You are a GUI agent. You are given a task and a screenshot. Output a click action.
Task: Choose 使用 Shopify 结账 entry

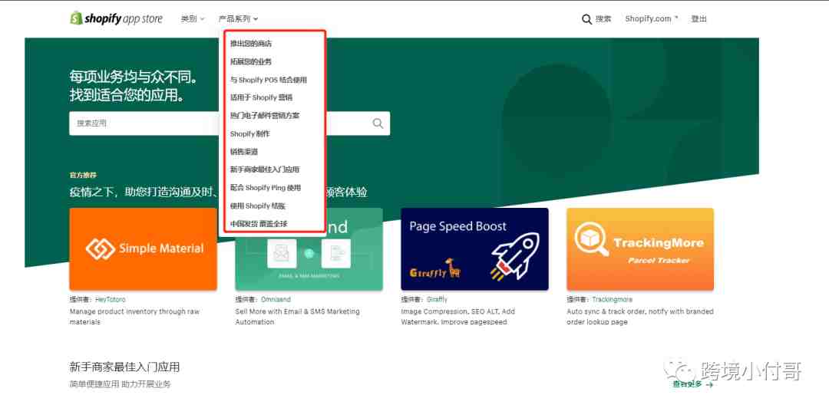click(258, 206)
